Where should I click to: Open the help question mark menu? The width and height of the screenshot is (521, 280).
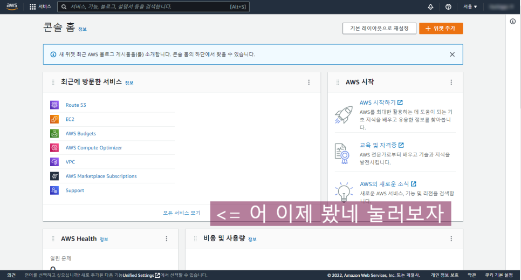coord(448,6)
